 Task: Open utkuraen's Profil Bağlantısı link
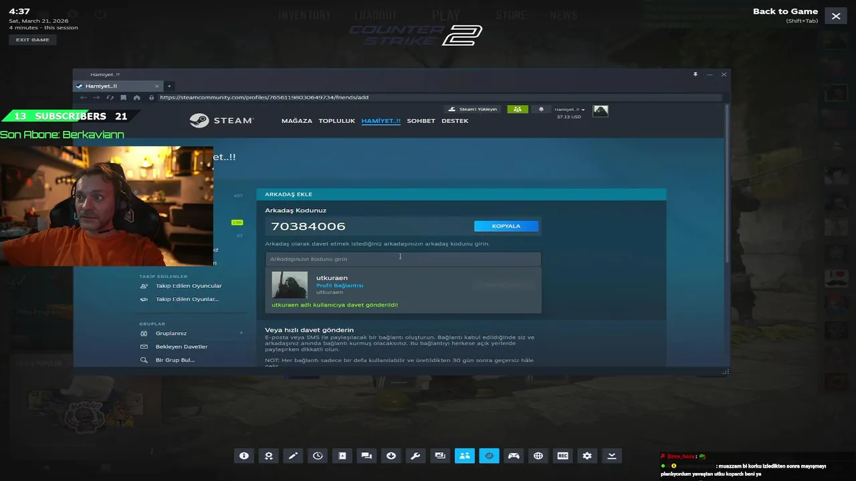click(340, 285)
